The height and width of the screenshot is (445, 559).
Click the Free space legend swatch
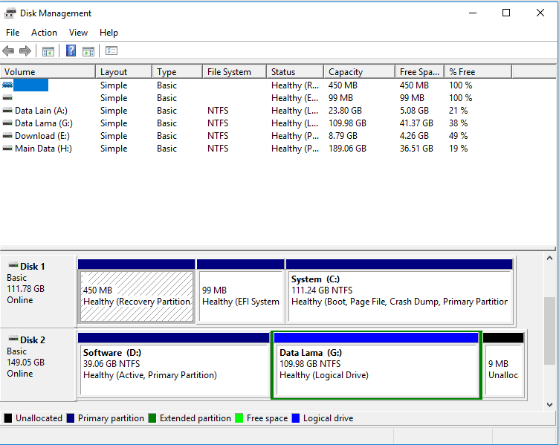click(x=239, y=418)
